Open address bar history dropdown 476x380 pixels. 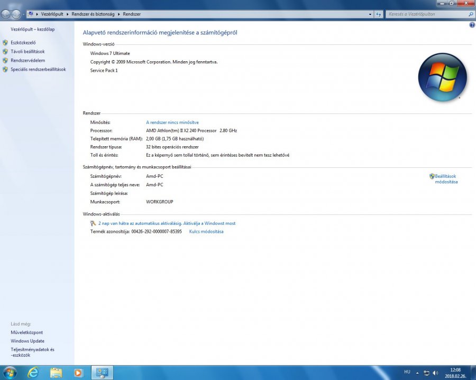(370, 14)
